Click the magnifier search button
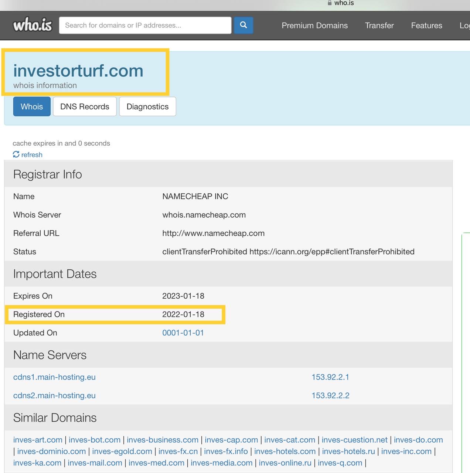This screenshot has height=473, width=470. click(x=243, y=25)
